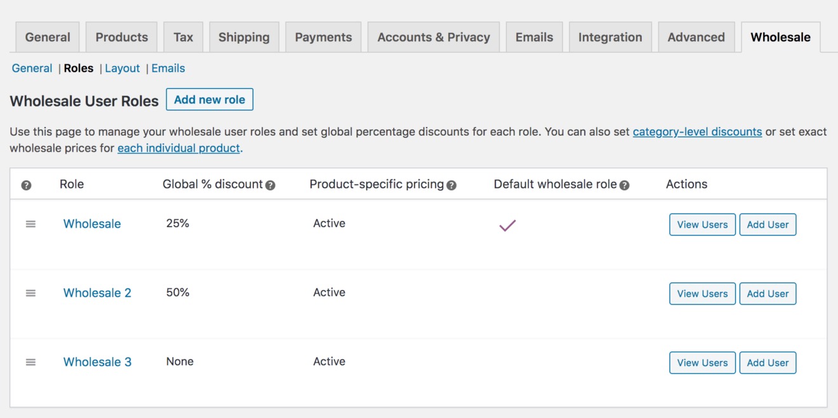838x418 pixels.
Task: Click the Wholesale User Roles heading
Action: pyautogui.click(x=84, y=101)
